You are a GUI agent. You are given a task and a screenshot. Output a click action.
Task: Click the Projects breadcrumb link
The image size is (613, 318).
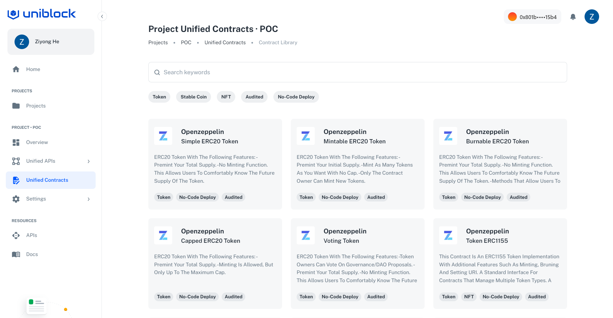(158, 43)
